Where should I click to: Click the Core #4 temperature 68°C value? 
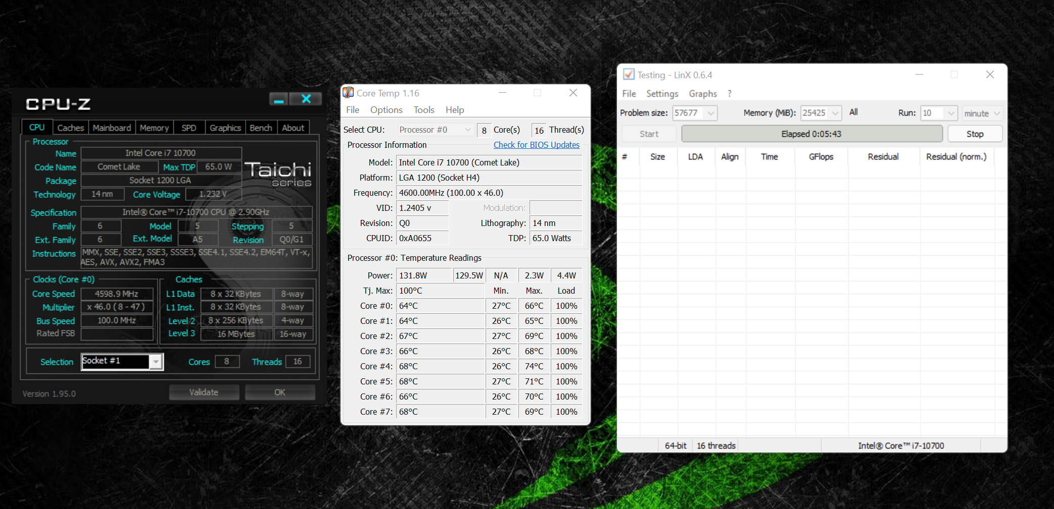coord(440,366)
